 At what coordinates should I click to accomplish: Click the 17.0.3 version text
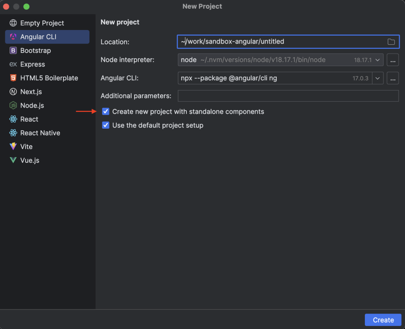(x=360, y=78)
